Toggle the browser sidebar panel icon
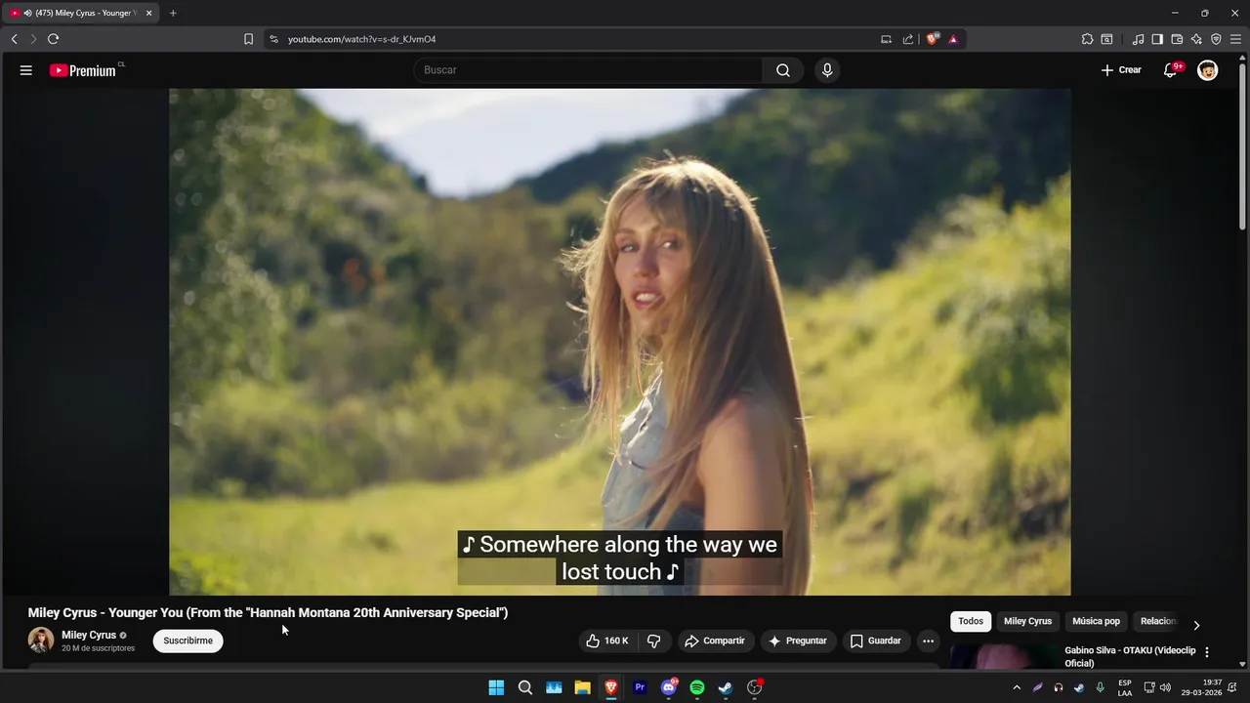 pos(1157,39)
